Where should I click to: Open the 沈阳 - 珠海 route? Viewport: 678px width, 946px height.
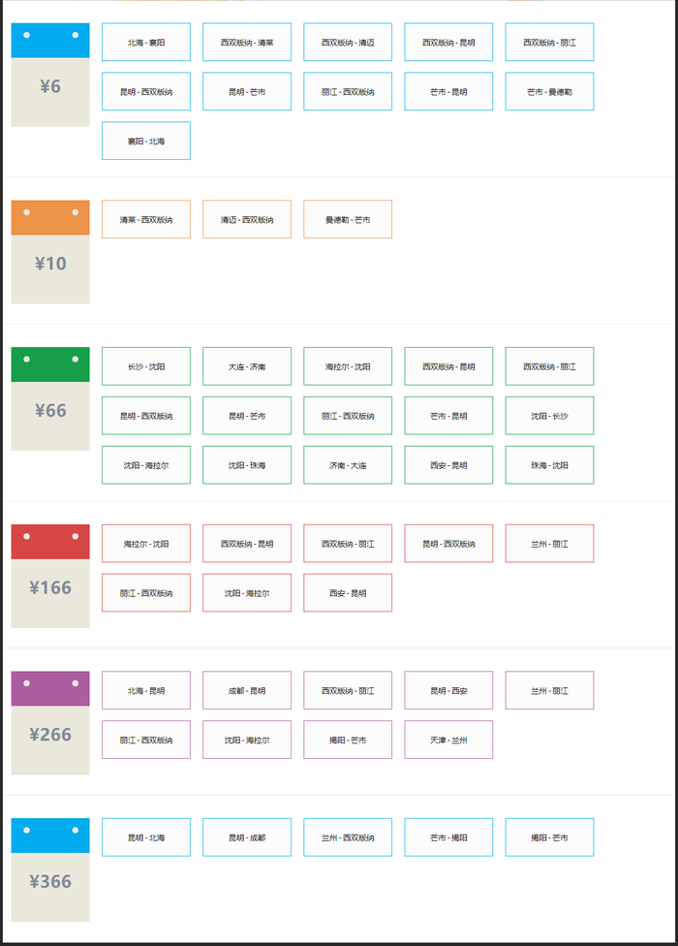(x=247, y=465)
